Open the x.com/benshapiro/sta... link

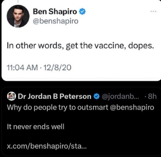tap(47, 146)
